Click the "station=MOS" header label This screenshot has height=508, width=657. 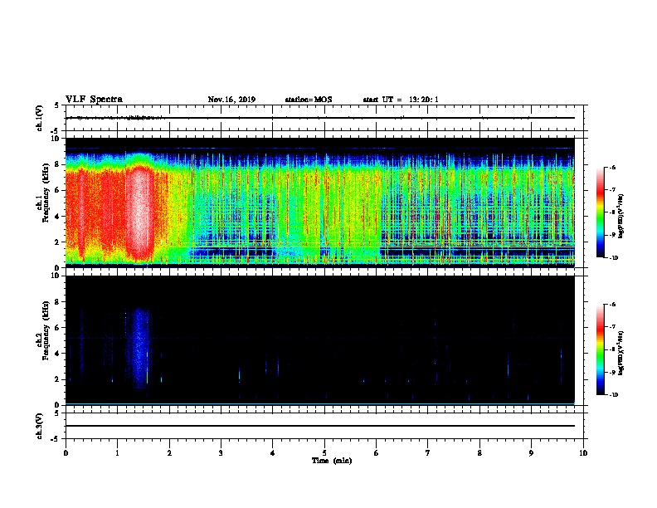[x=309, y=100]
